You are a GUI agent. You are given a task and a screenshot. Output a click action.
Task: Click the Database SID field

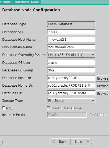[x=71, y=32]
